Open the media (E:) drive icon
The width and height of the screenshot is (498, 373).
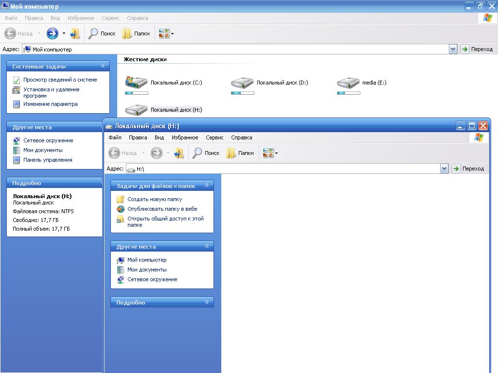pos(348,83)
